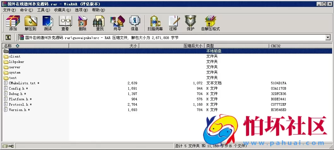Click the Find (查找) binoculars icon

pyautogui.click(x=99, y=23)
